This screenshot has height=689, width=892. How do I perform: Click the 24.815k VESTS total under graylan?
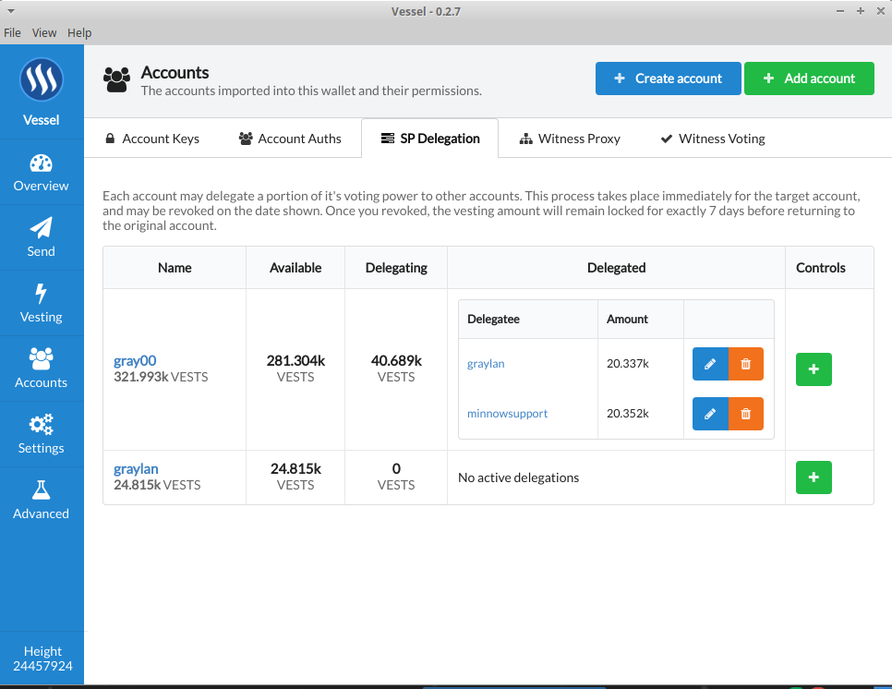click(157, 485)
